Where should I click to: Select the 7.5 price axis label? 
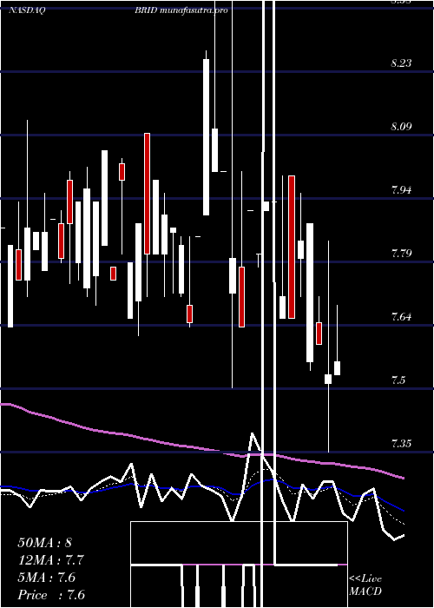398,380
